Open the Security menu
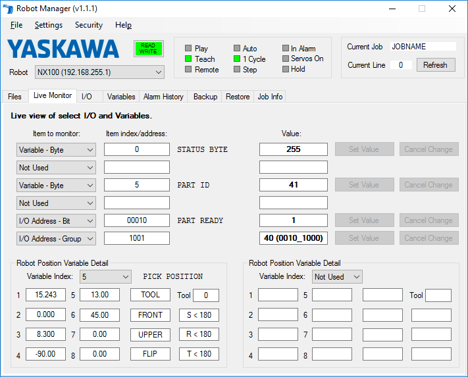This screenshot has width=468, height=377. pyautogui.click(x=88, y=25)
